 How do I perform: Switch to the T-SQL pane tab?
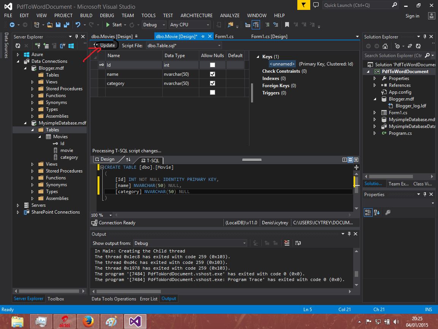tap(150, 160)
